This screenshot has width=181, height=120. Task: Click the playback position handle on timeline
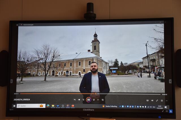pos(96,94)
